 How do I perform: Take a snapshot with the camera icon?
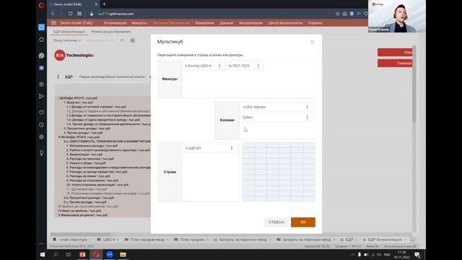point(344,14)
